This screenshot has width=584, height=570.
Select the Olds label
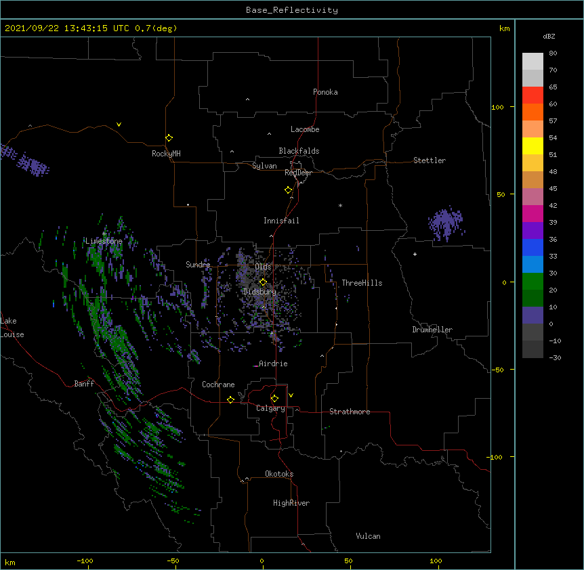pos(263,267)
